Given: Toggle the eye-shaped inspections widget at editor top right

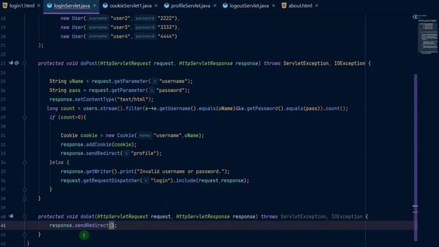Looking at the screenshot, I should (416, 16).
